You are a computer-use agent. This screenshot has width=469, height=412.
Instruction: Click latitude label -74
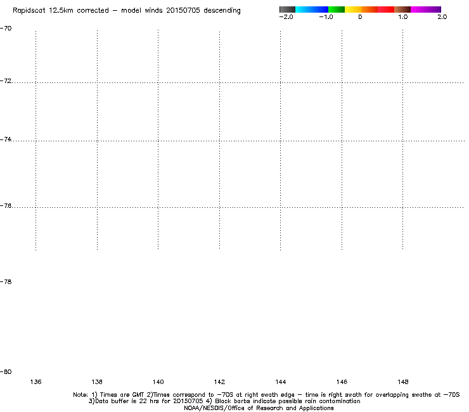pos(6,139)
